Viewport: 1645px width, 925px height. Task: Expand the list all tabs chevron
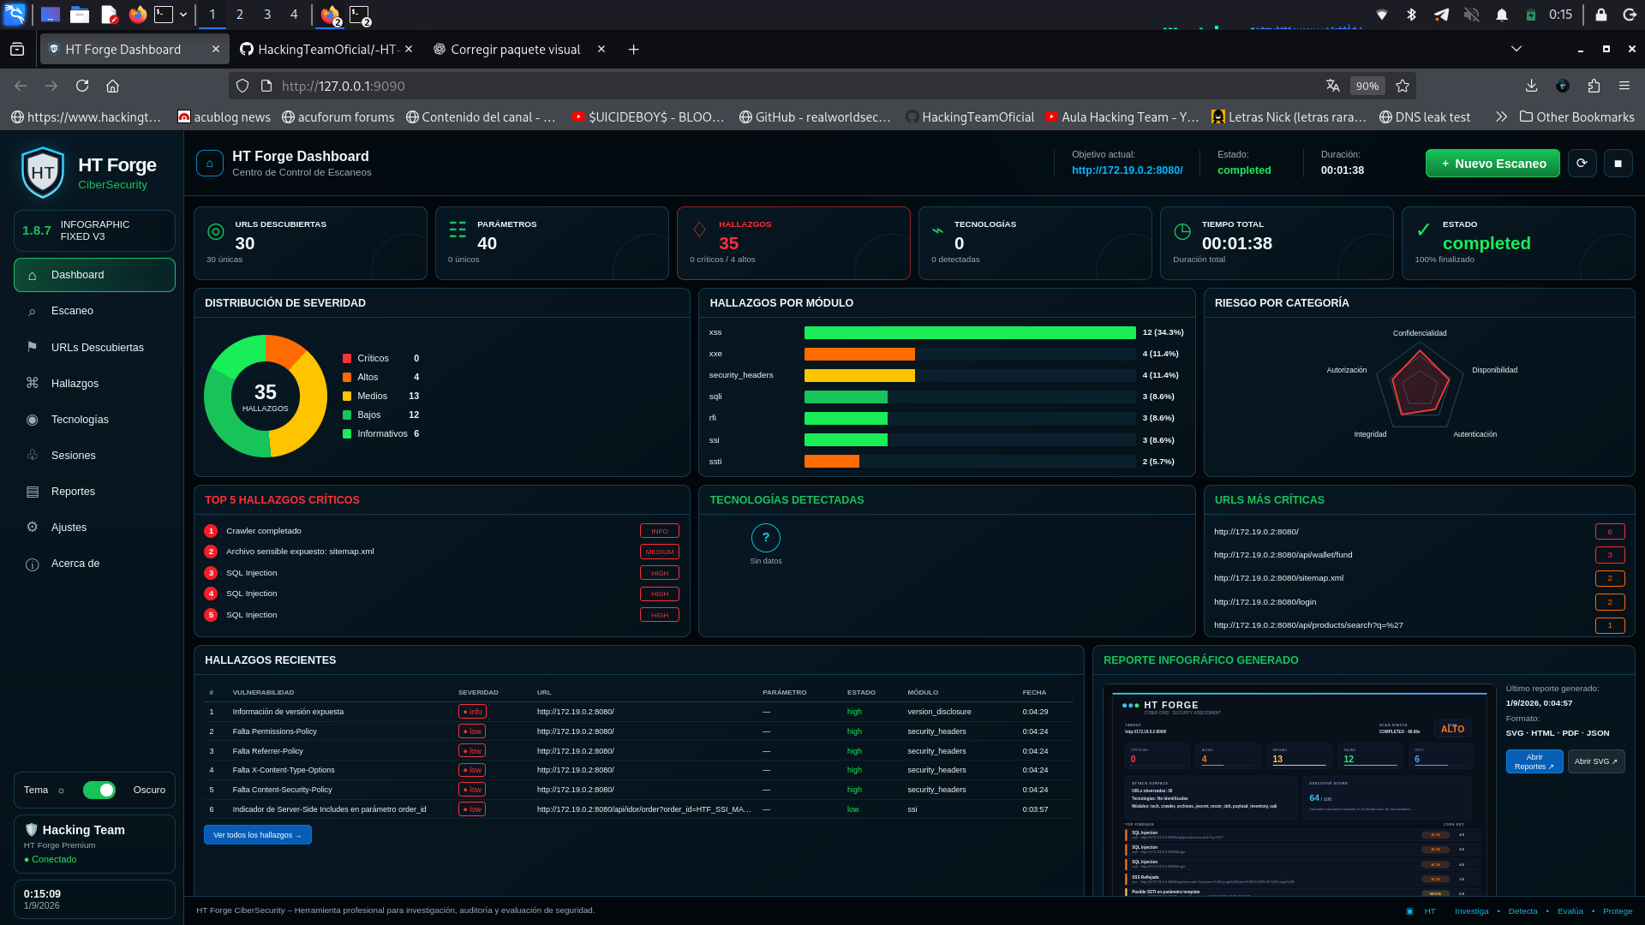click(1516, 49)
